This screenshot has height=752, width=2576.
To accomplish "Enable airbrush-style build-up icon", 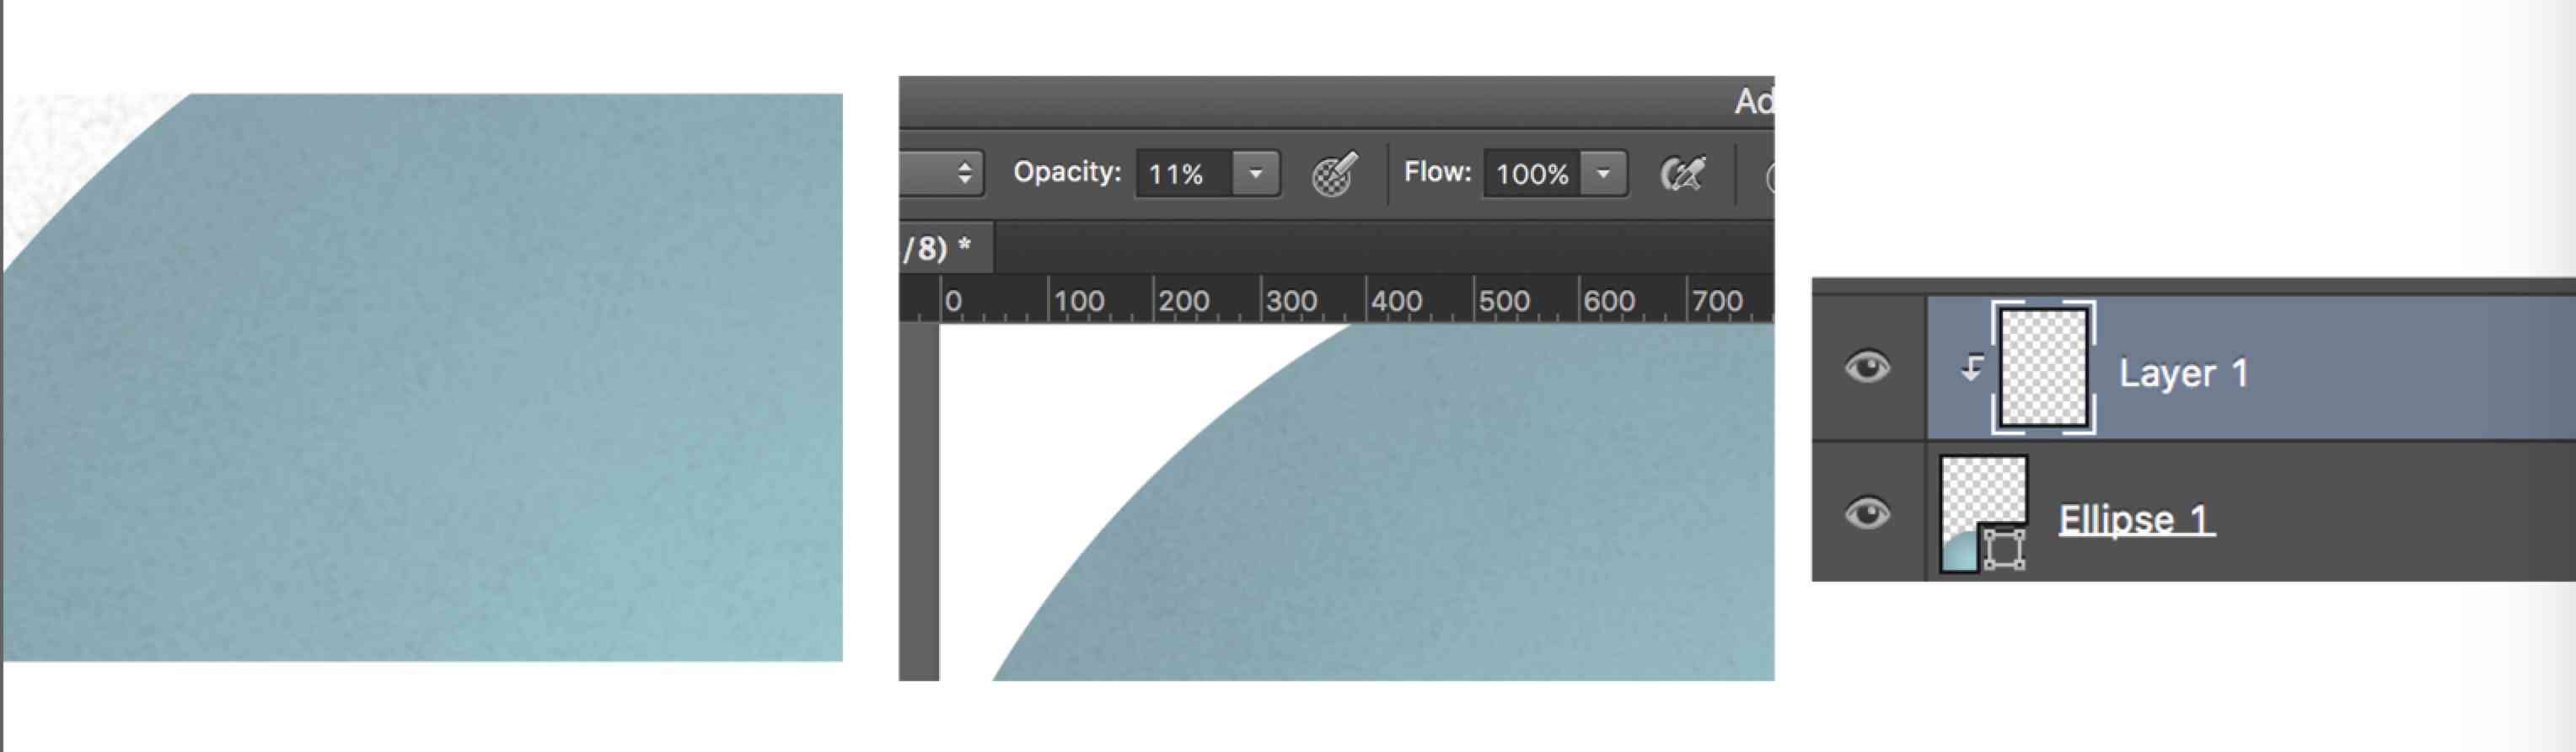I will [1683, 174].
